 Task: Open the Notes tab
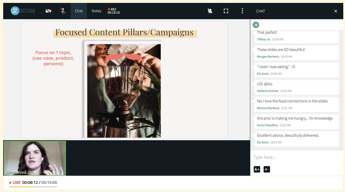click(96, 11)
